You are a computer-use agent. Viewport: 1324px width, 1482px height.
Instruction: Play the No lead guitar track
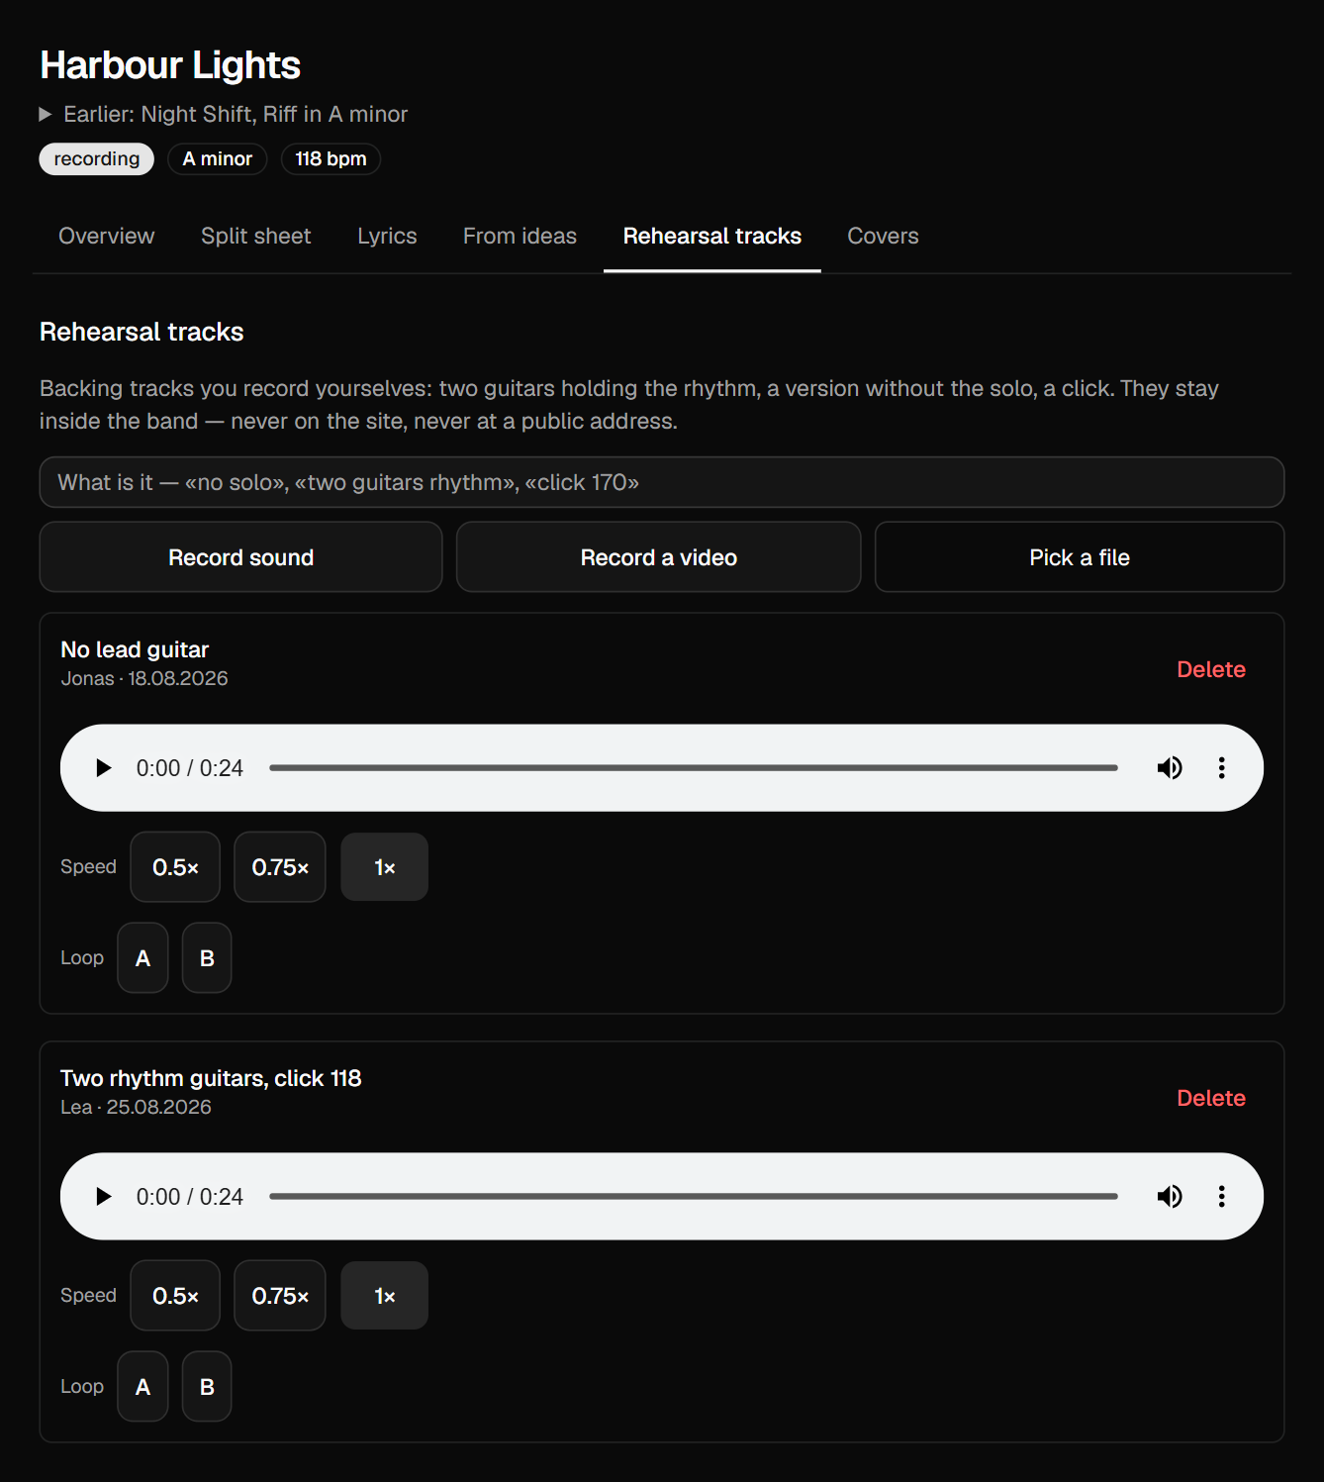(x=103, y=768)
